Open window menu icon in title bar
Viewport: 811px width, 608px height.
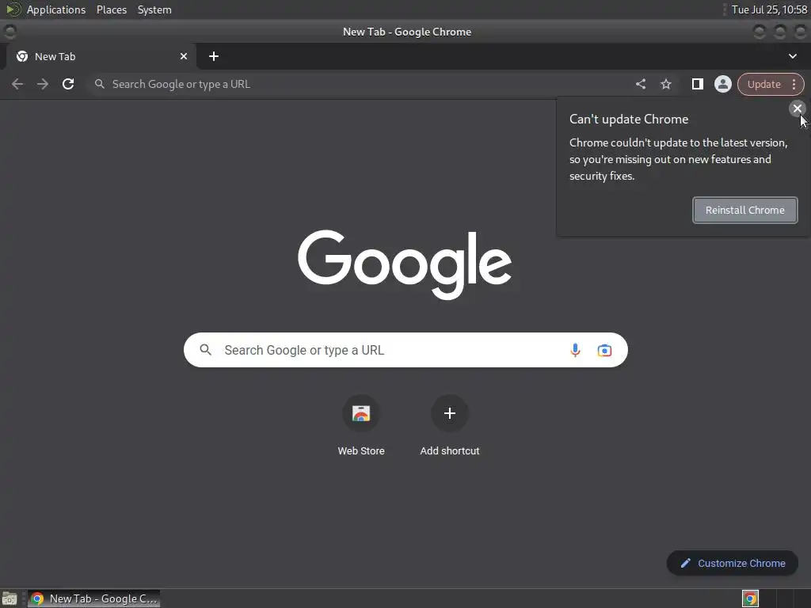pos(10,32)
